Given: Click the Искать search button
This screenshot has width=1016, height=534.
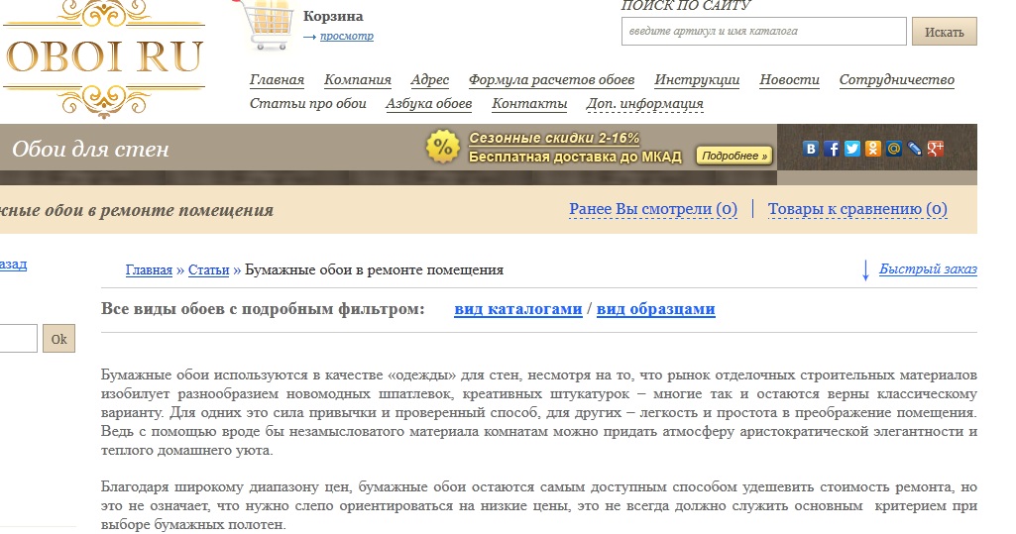Looking at the screenshot, I should (x=944, y=32).
